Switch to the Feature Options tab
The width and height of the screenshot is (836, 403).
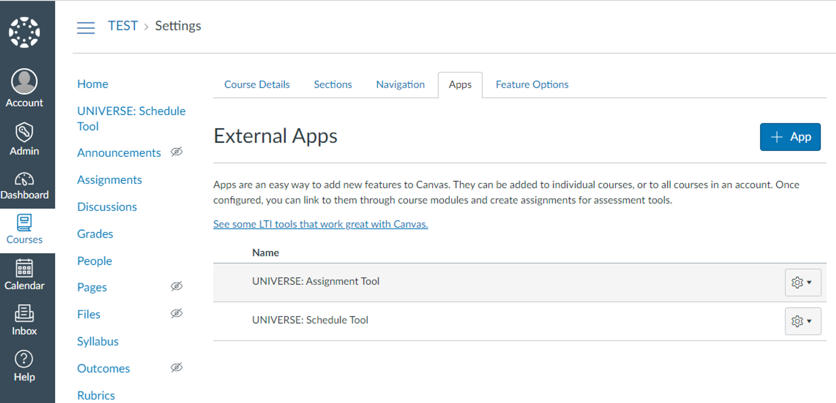[532, 85]
